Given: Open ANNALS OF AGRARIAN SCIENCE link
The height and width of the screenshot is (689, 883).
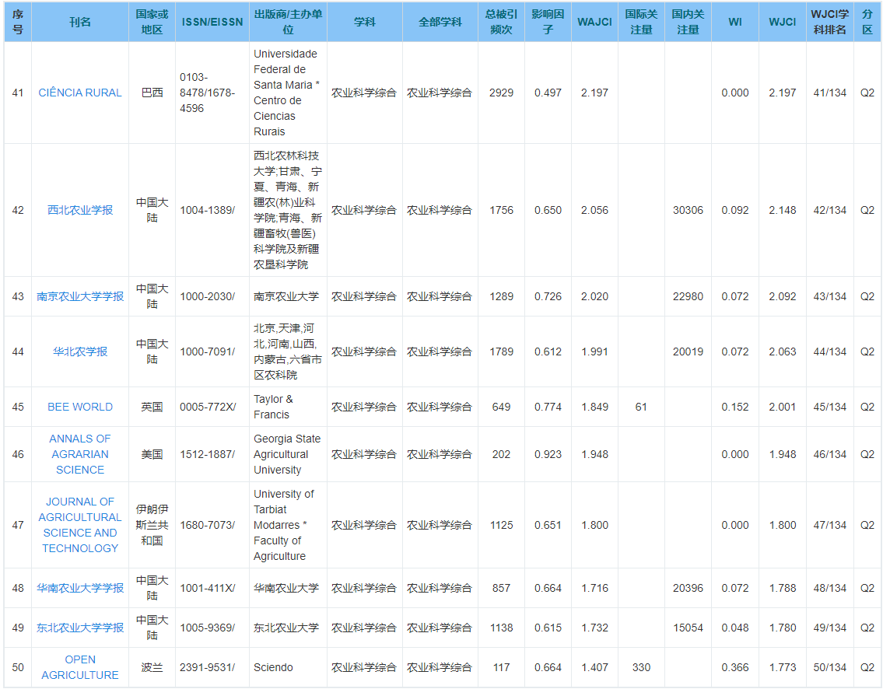Looking at the screenshot, I should click(x=80, y=454).
